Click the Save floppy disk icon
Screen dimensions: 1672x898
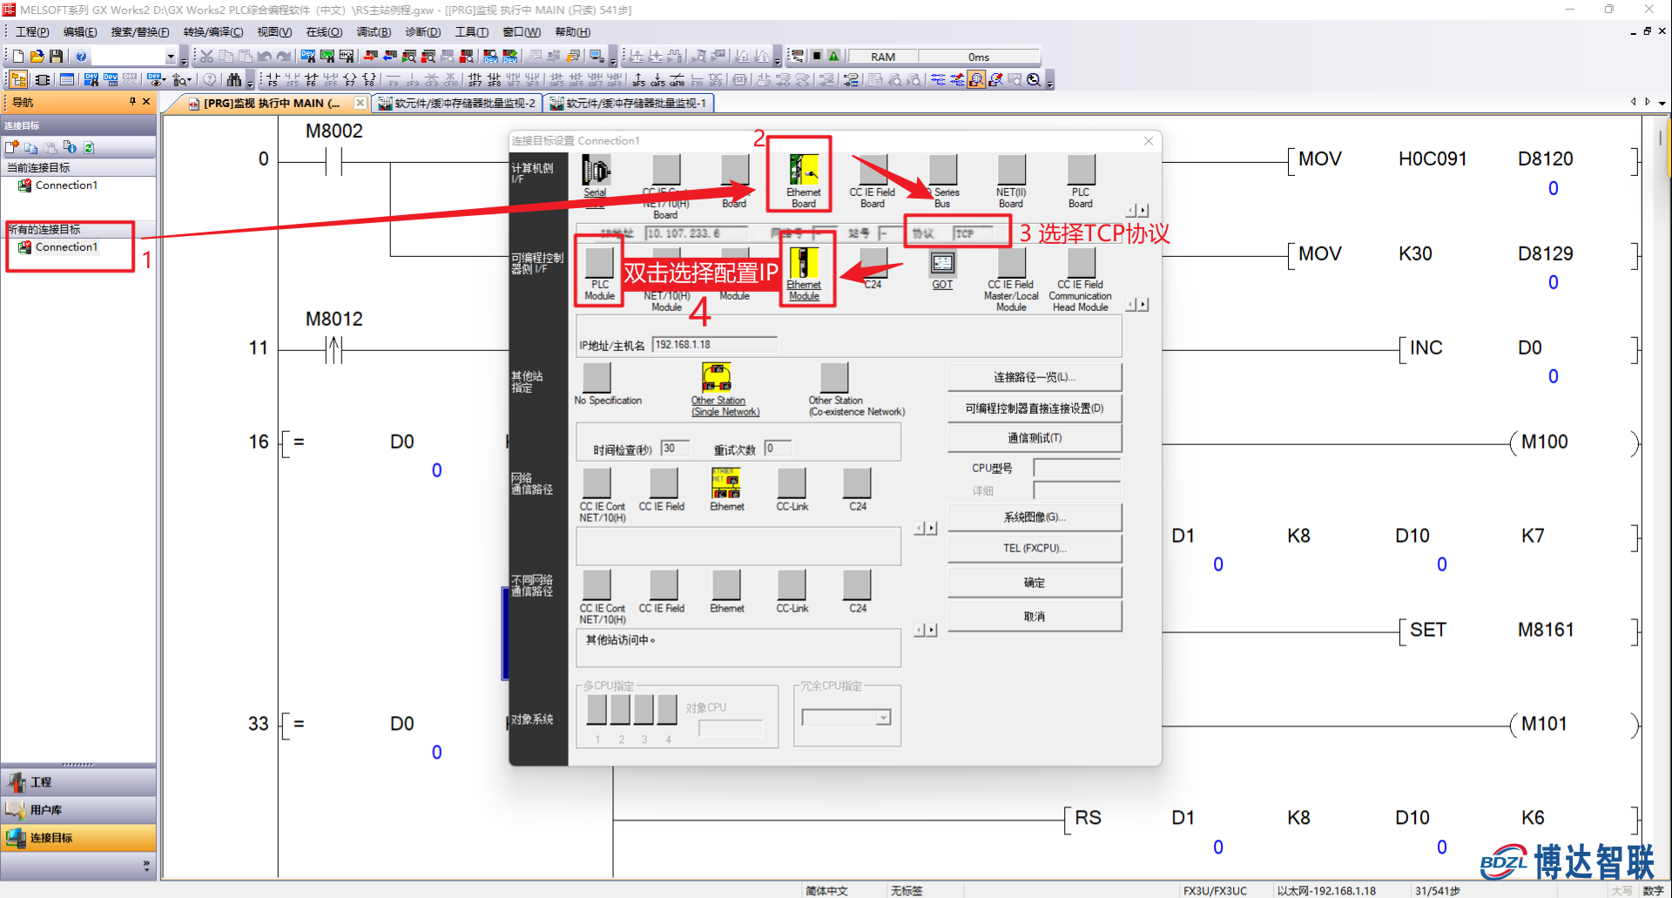[x=56, y=56]
